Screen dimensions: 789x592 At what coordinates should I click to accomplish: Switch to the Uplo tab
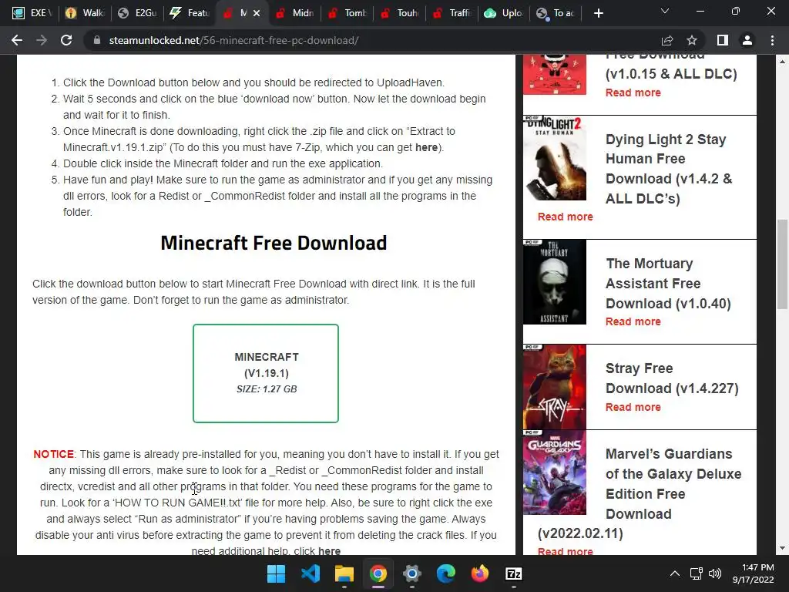[x=505, y=13]
